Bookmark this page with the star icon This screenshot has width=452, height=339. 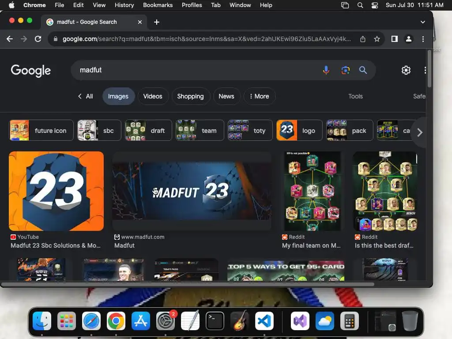point(377,39)
